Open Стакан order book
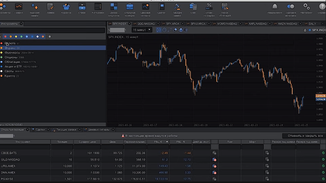Screen dimensions: 326x183 click(x=82, y=8)
